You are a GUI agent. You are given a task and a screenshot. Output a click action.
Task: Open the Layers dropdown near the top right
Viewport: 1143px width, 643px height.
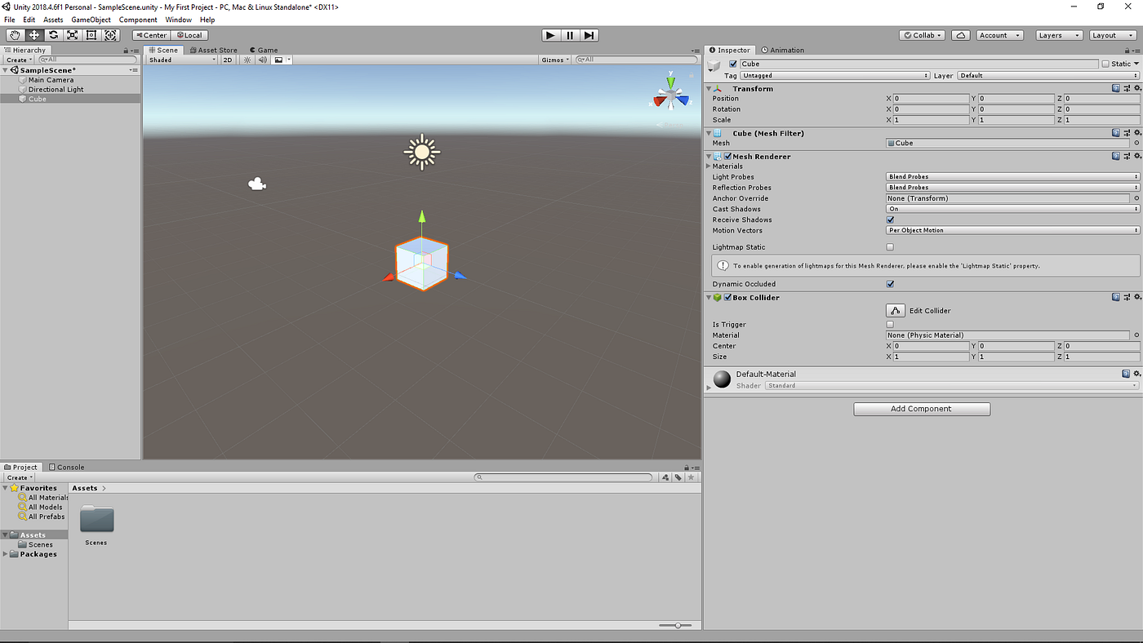[1059, 34]
